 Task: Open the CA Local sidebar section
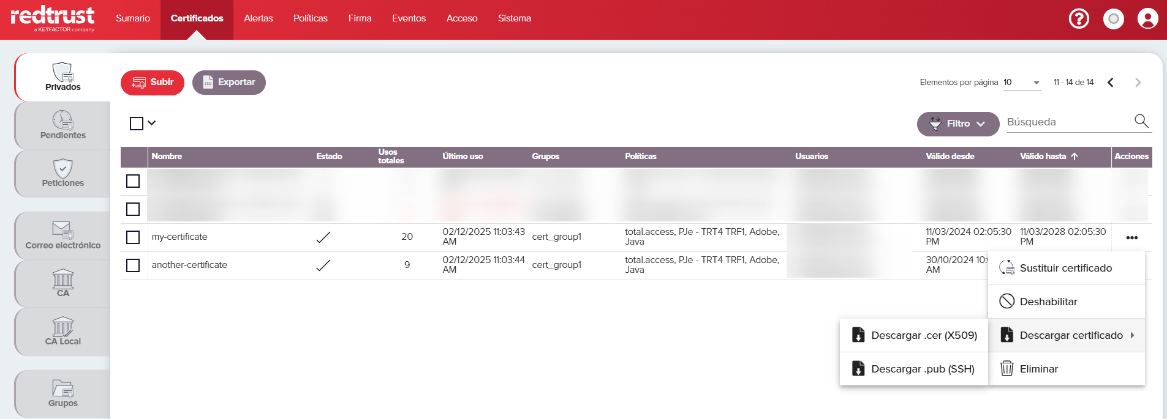(62, 332)
